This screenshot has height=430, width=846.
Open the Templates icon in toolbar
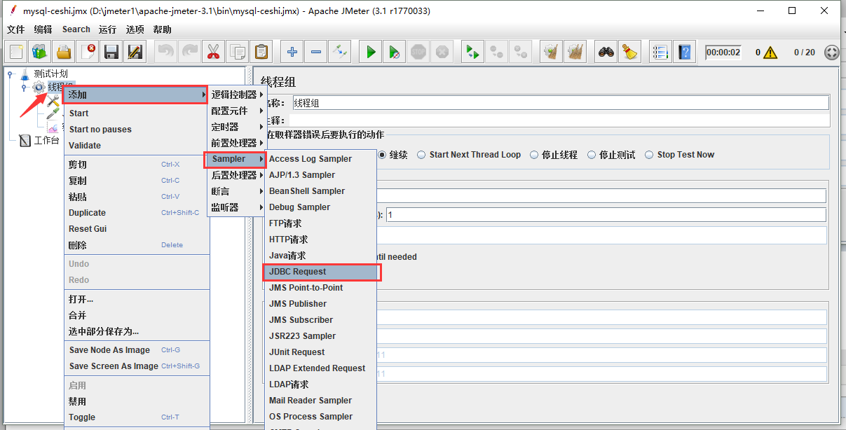40,52
